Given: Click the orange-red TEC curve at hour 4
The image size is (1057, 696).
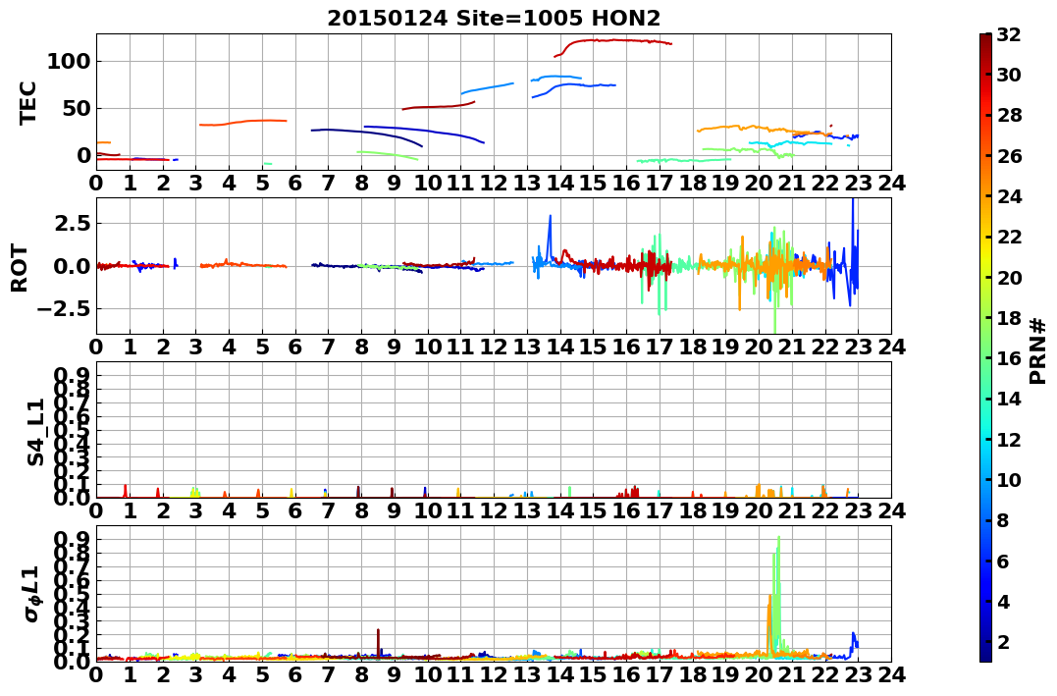Looking at the screenshot, I should pos(243,122).
